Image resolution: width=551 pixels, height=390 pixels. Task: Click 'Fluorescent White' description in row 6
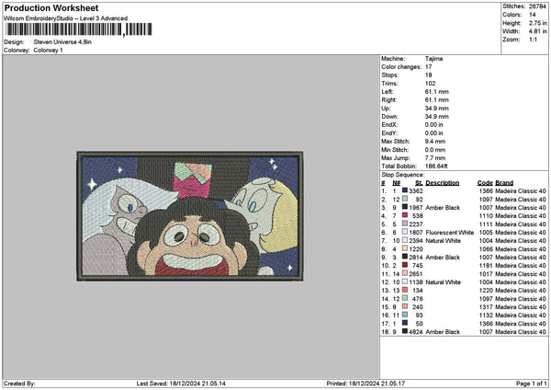pos(449,233)
